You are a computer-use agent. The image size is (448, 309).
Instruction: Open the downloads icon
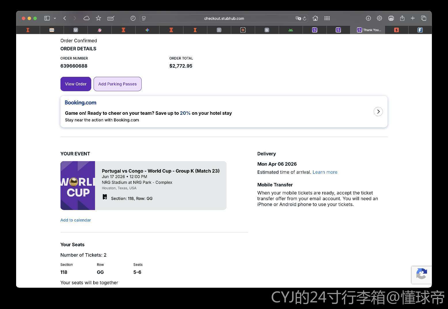click(368, 18)
